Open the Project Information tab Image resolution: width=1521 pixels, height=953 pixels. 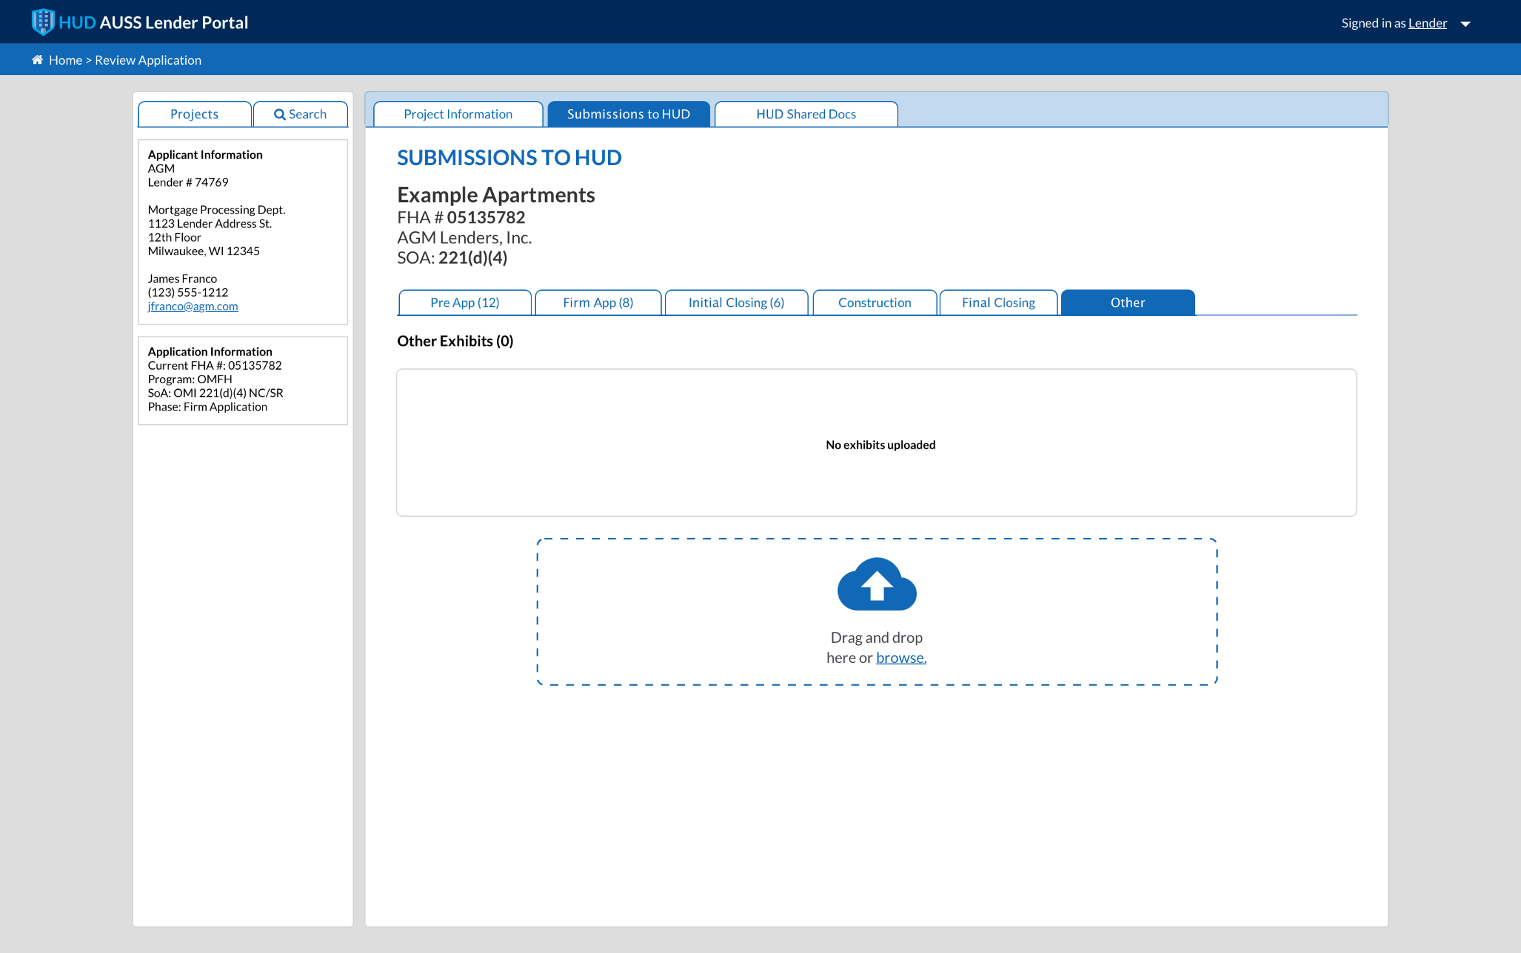tap(458, 115)
